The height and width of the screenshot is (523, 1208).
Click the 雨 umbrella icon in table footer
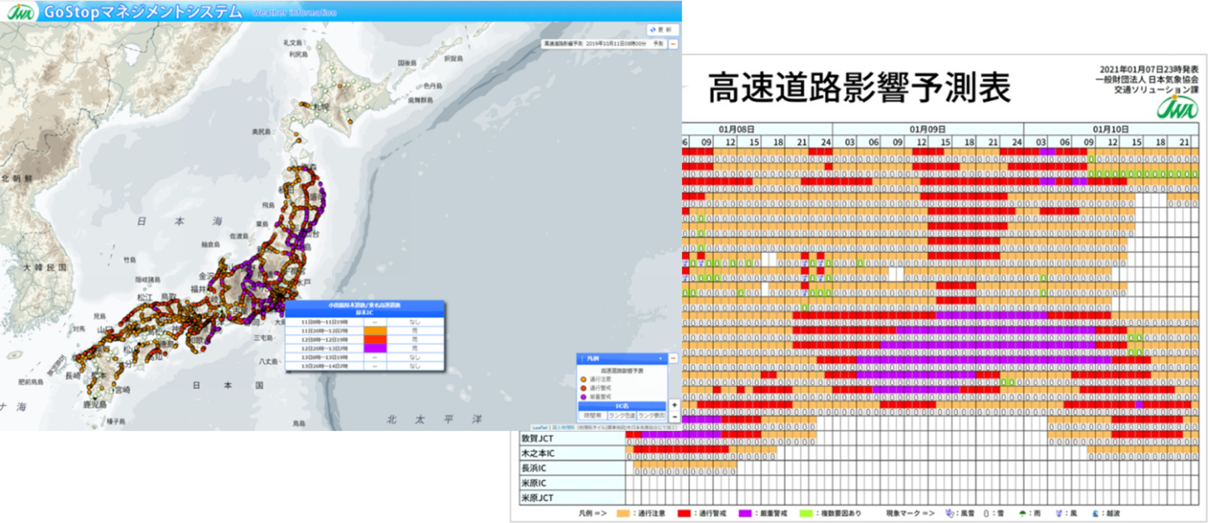1022,514
